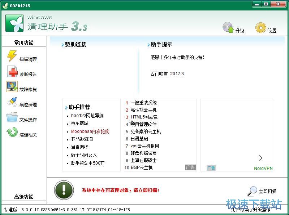This screenshot has width=289, height=215.
Task: Select the 常用功能 sidebar section
Action: pos(23,42)
